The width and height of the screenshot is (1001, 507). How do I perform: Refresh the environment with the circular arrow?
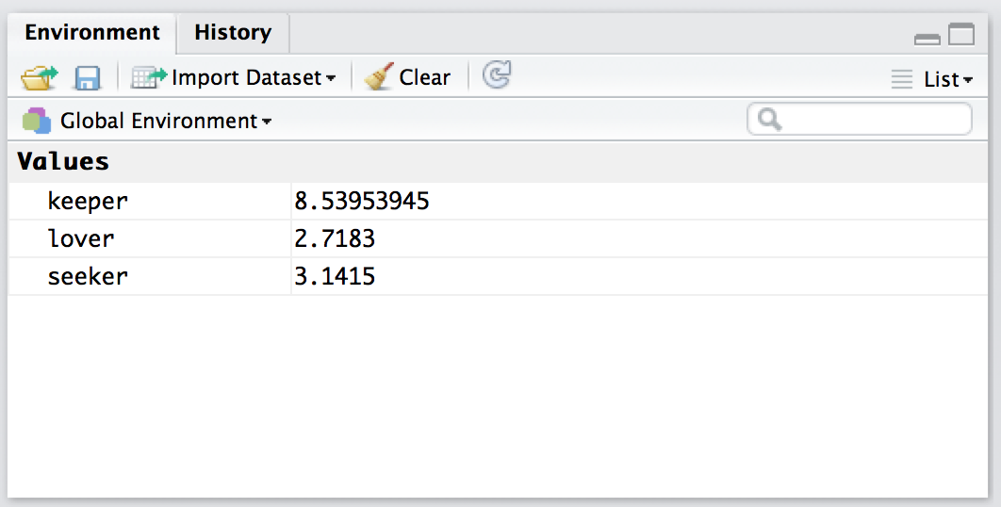pyautogui.click(x=496, y=75)
